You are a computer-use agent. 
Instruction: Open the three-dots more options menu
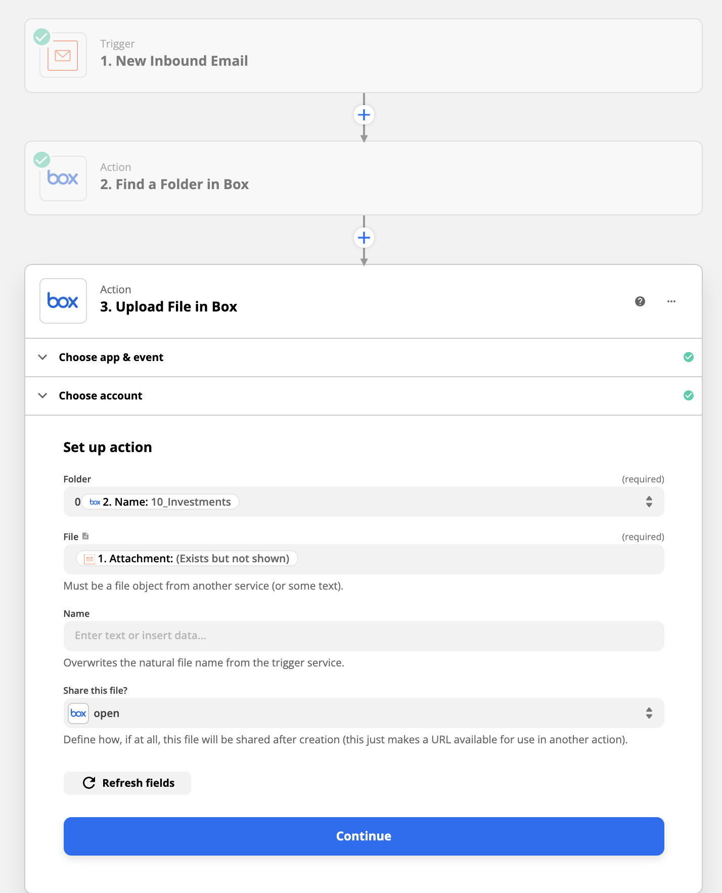[671, 301]
